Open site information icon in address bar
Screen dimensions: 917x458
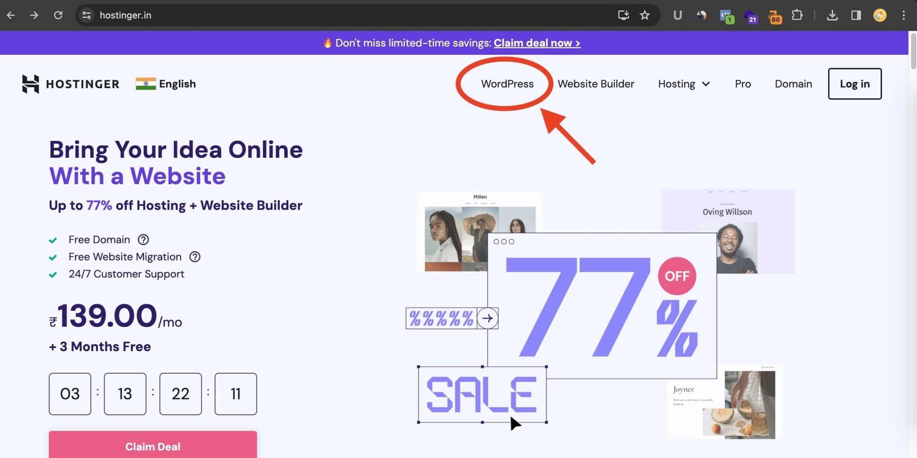(x=87, y=15)
